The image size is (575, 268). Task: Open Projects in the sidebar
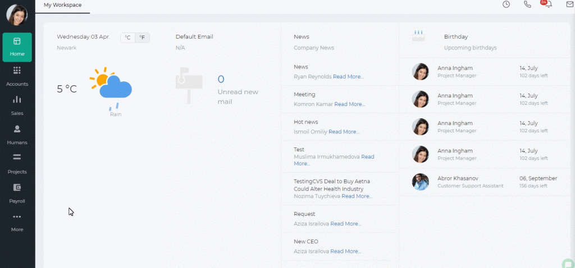click(17, 164)
